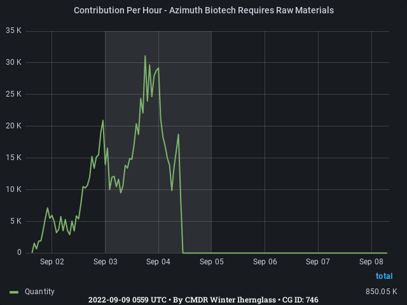
Task: Click the Sep 04 x-axis label
Action: click(158, 262)
